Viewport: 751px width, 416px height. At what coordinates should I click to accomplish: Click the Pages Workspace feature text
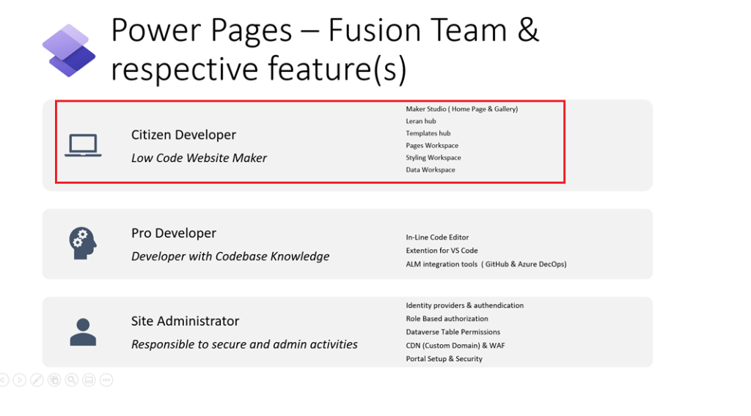(x=432, y=146)
